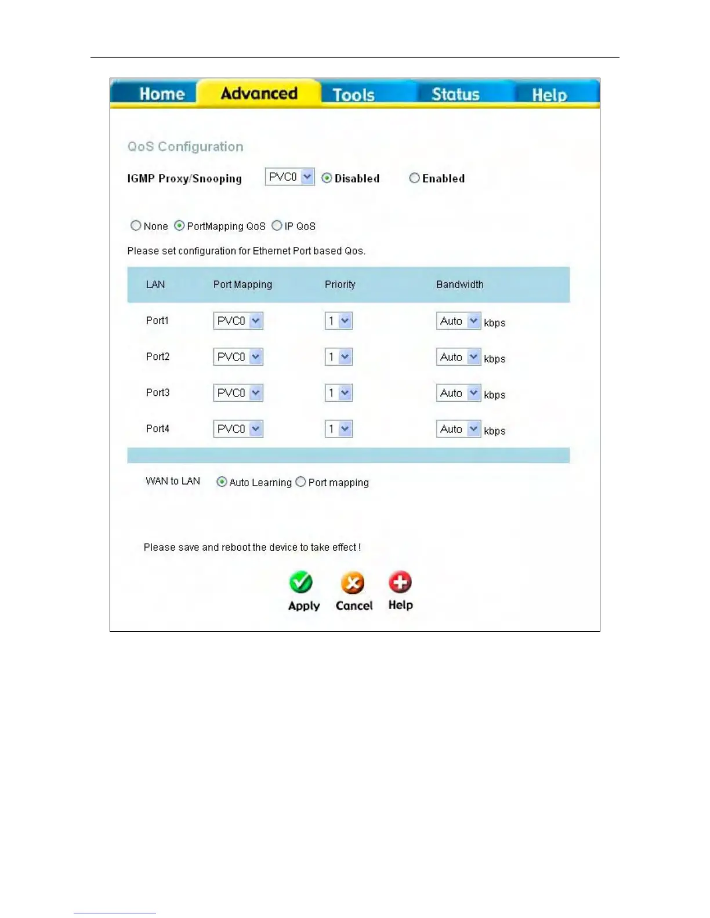Switch to the Advanced tab
This screenshot has width=710, height=918.
(x=259, y=93)
